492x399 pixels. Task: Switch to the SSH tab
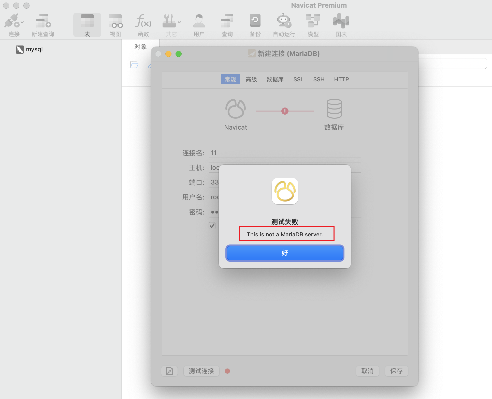point(319,79)
